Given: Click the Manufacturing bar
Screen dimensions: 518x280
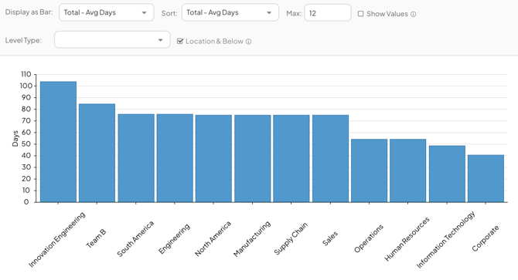Looking at the screenshot, I should coord(252,158).
